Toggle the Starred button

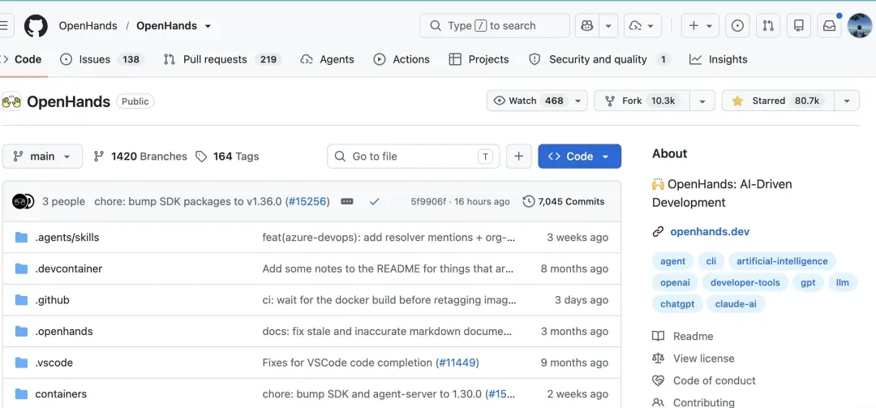click(778, 101)
